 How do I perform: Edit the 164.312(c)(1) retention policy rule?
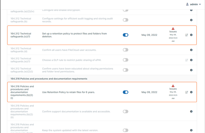[187, 35]
